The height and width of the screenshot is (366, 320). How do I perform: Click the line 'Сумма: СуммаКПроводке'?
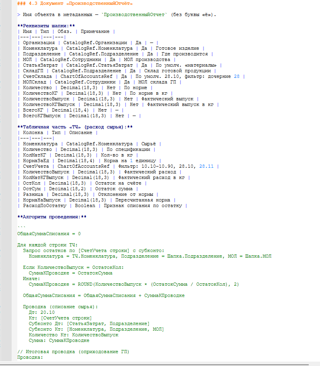tap(59, 340)
